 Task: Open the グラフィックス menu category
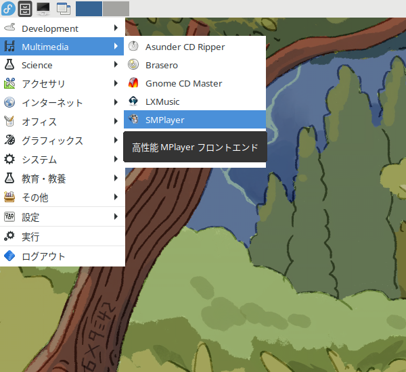pos(62,140)
